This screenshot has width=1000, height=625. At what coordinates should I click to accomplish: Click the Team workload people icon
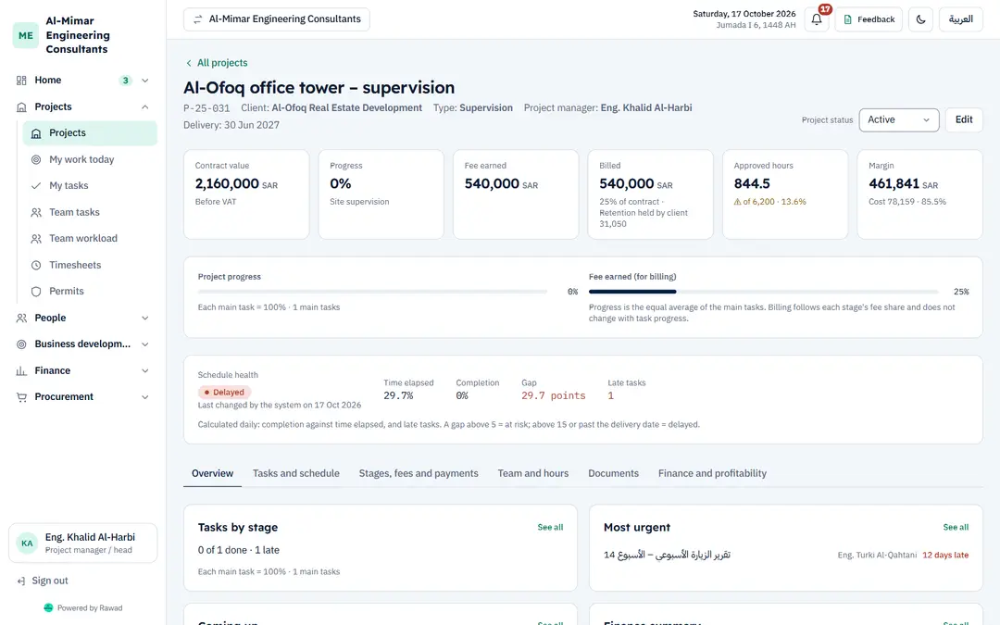[x=36, y=239]
